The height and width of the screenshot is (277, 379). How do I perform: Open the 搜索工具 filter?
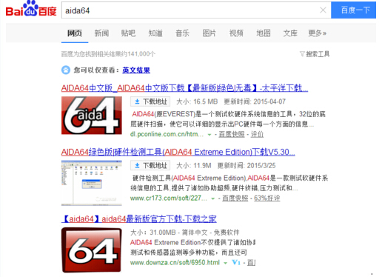tap(315, 54)
